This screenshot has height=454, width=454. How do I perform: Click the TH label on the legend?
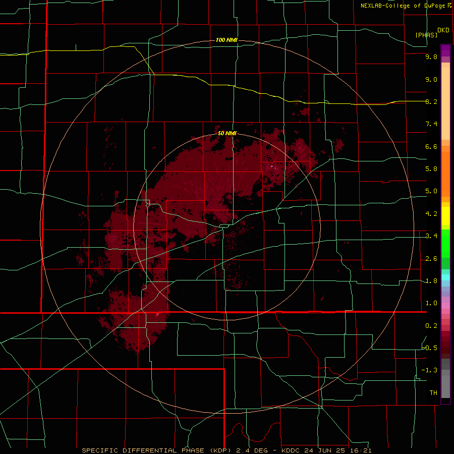(433, 393)
